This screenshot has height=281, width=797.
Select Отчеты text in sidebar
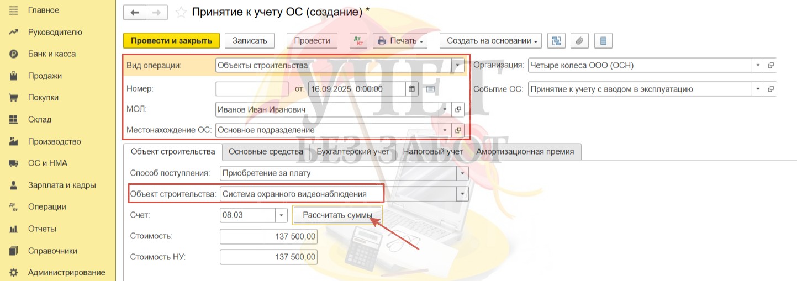click(42, 229)
